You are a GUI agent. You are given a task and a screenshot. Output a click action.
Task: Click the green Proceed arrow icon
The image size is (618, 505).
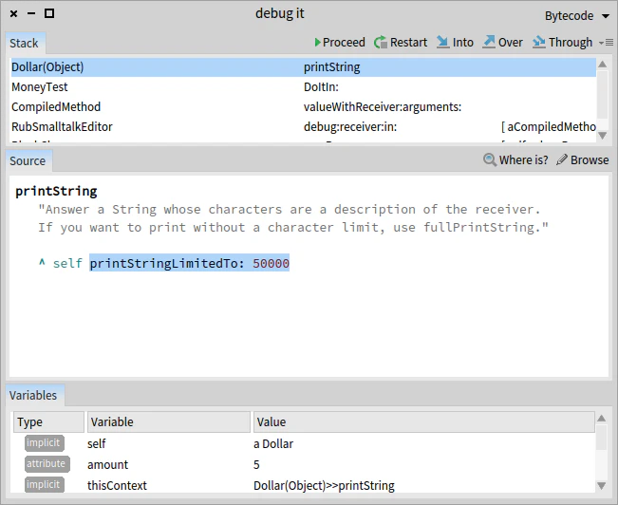(x=318, y=42)
